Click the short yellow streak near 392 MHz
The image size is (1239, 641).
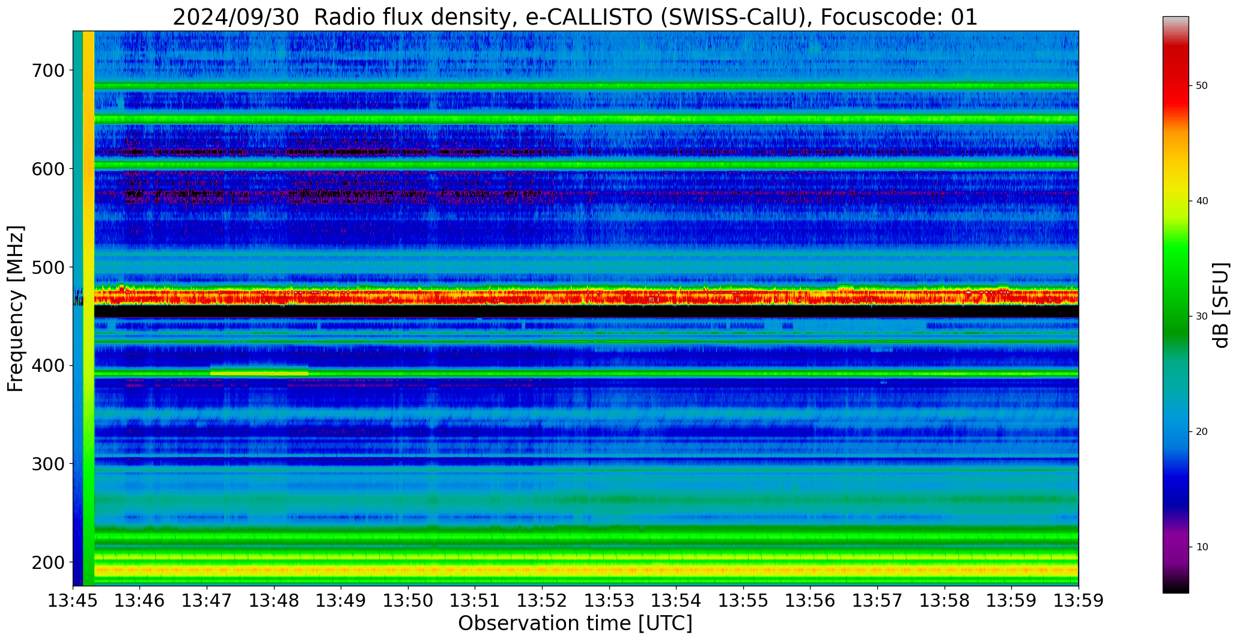(x=259, y=373)
